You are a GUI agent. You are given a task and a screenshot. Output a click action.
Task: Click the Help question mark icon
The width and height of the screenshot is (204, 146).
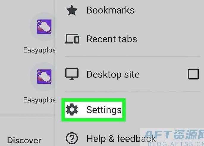point(72,139)
